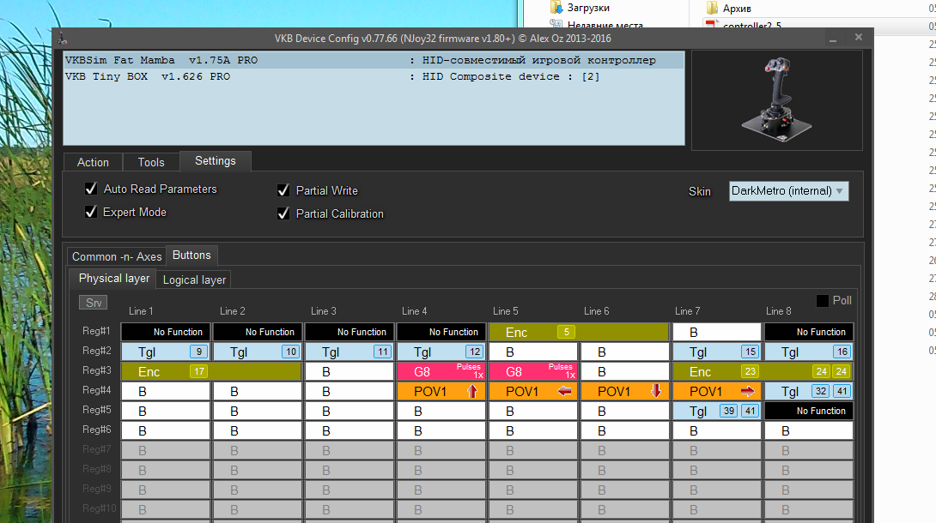Click the No Function cell in Reg#5
The image size is (936, 523).
(x=809, y=411)
